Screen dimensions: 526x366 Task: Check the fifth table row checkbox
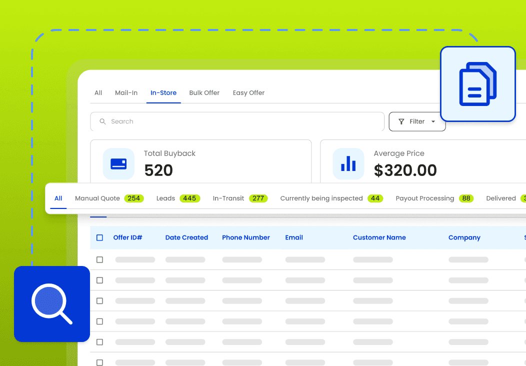coord(99,342)
